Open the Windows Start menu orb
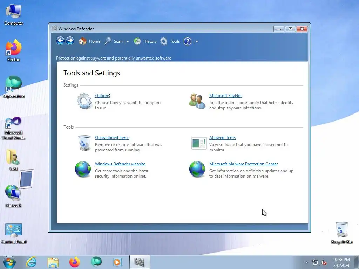This screenshot has height=269, width=359. pos(9,262)
